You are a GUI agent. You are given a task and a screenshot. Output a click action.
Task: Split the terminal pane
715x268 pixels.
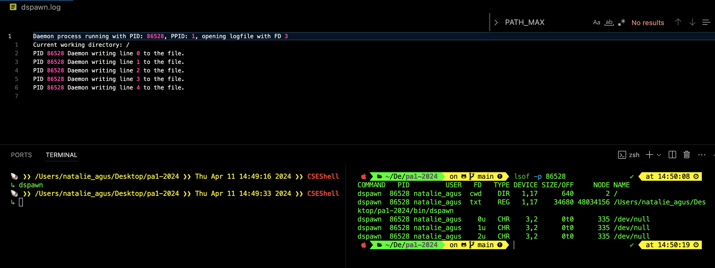[x=673, y=155]
